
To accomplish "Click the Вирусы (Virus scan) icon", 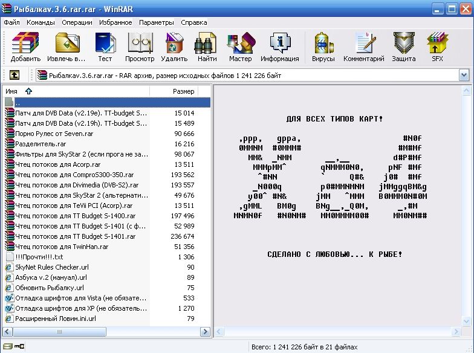I will [323, 47].
